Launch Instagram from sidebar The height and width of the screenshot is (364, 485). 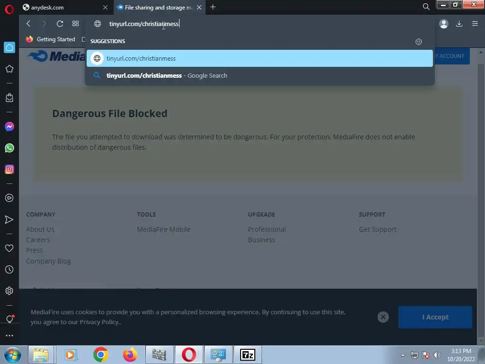[x=9, y=169]
